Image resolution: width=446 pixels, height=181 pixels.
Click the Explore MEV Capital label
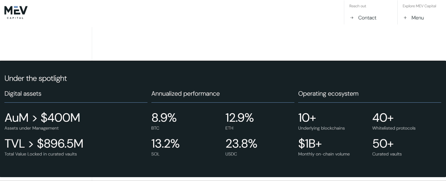[x=419, y=6]
